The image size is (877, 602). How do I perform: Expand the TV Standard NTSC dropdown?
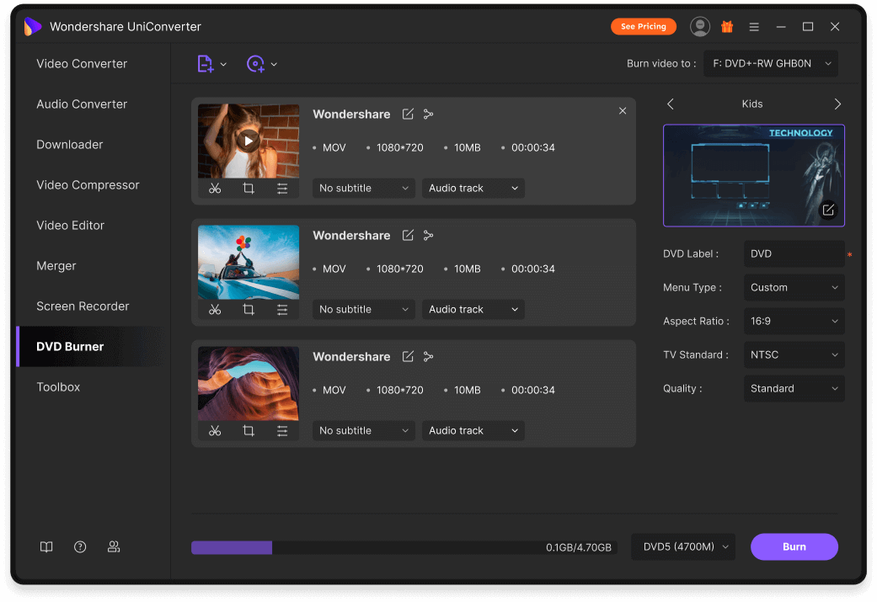pos(794,355)
